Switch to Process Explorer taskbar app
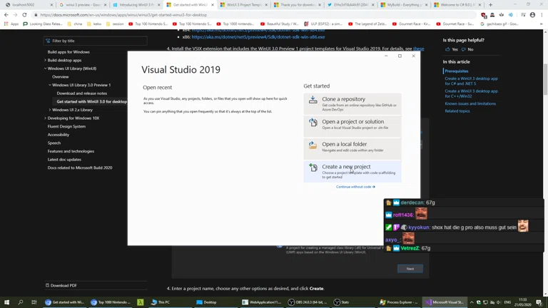 399,302
